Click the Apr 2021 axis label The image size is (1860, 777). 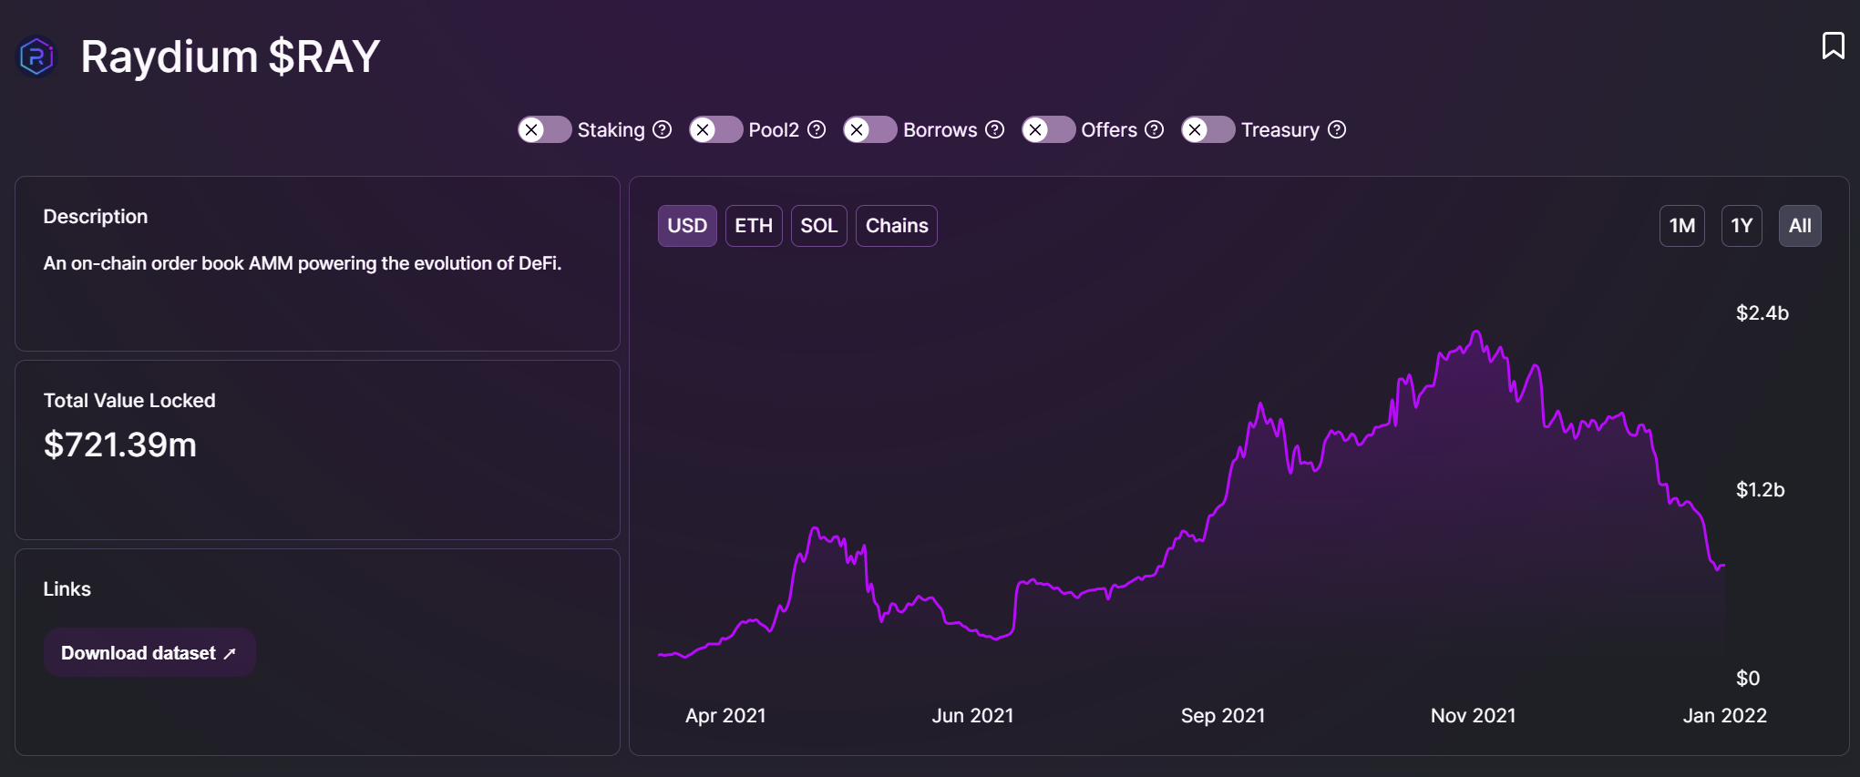click(x=725, y=716)
